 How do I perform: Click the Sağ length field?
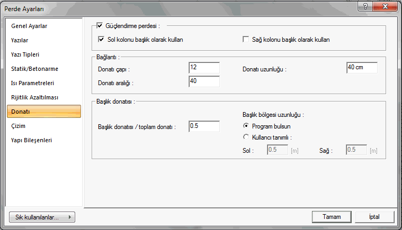(356, 150)
